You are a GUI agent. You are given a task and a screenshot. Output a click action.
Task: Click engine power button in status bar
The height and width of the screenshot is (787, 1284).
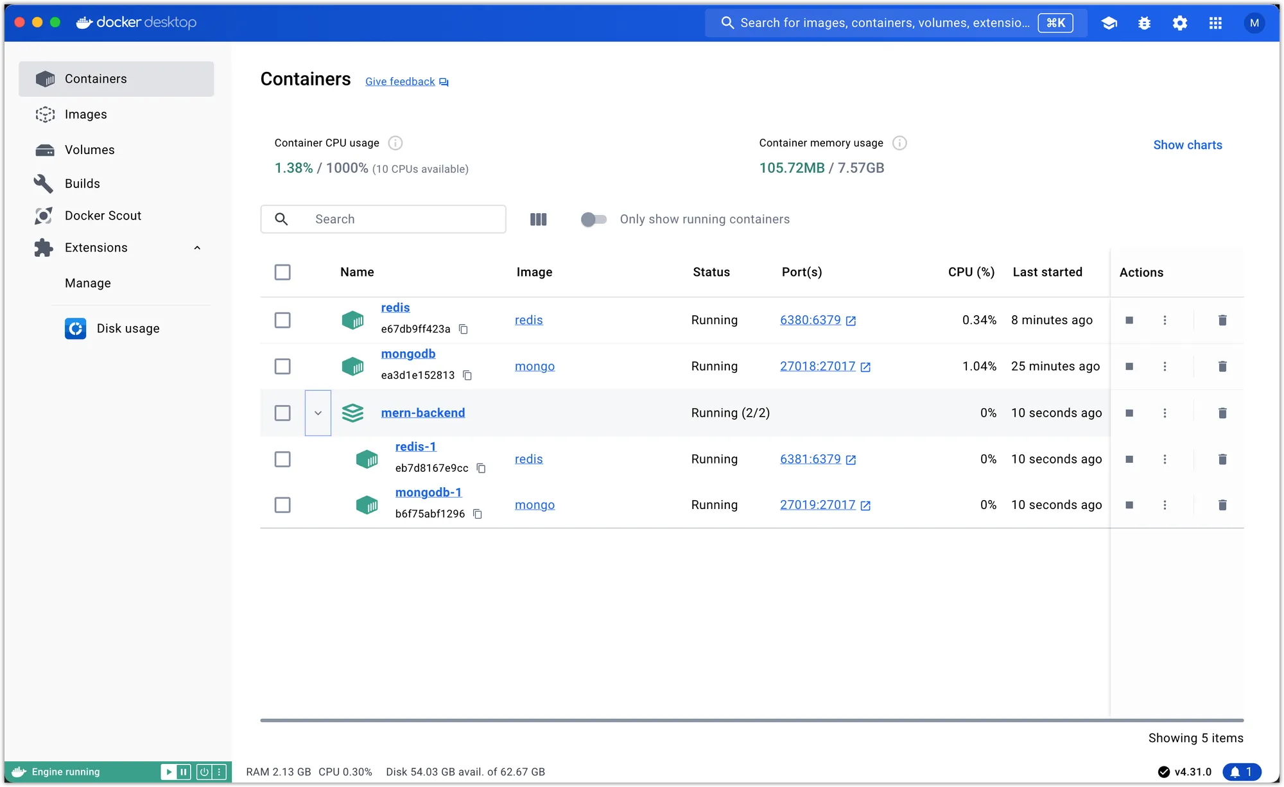pyautogui.click(x=204, y=772)
